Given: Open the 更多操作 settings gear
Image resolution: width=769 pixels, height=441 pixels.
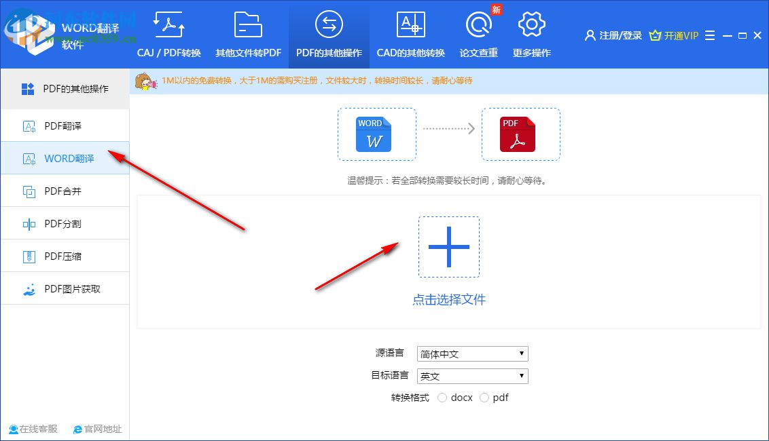Looking at the screenshot, I should tap(531, 34).
